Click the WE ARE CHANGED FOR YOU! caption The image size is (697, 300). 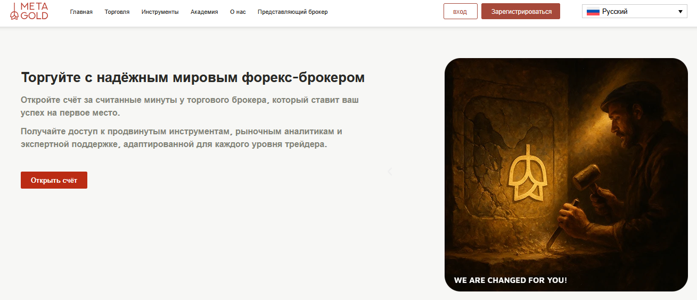[x=511, y=280]
